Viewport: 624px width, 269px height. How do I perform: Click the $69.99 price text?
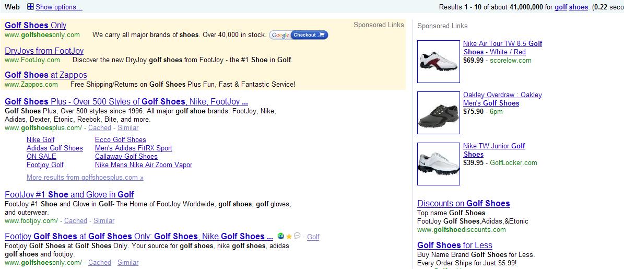point(473,61)
